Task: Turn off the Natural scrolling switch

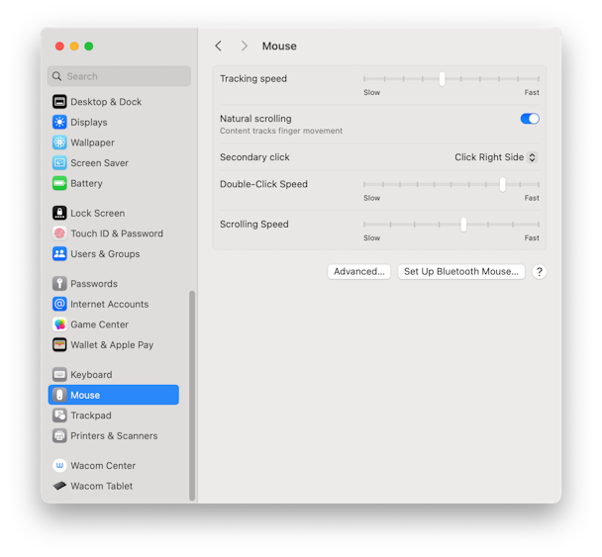Action: [x=530, y=119]
